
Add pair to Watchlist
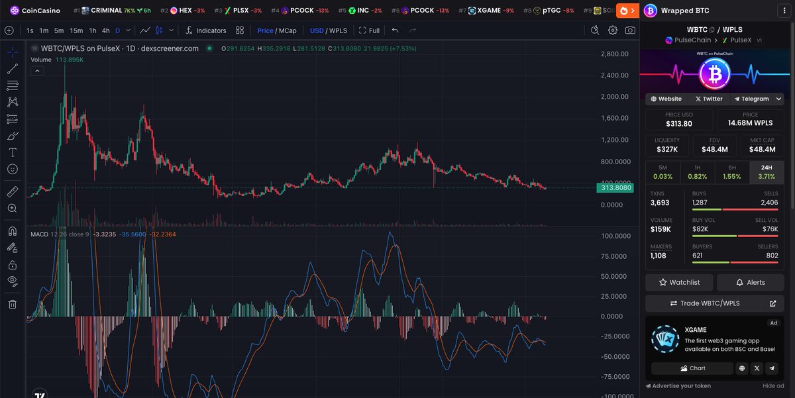[x=679, y=282]
